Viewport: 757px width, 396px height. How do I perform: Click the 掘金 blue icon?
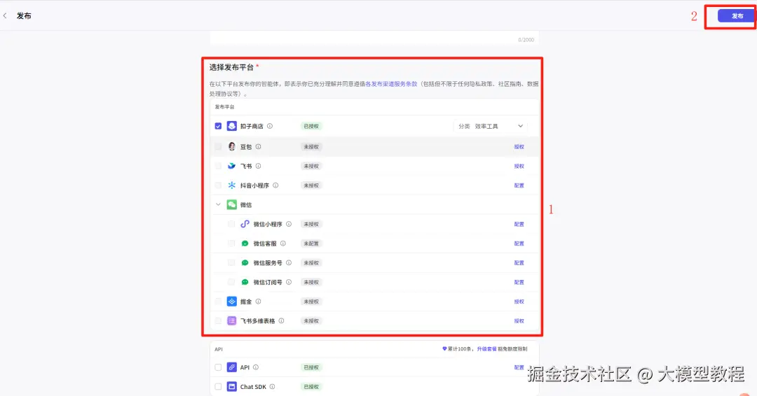(x=232, y=302)
